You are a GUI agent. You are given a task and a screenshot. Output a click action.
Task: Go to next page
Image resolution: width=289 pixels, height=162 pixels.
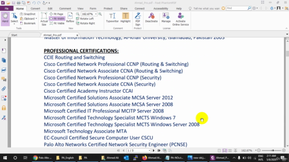point(154,150)
